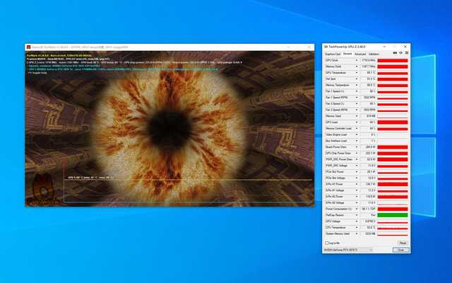Open the Video Engine Load dropdown
This screenshot has width=452, height=283.
tap(357, 134)
